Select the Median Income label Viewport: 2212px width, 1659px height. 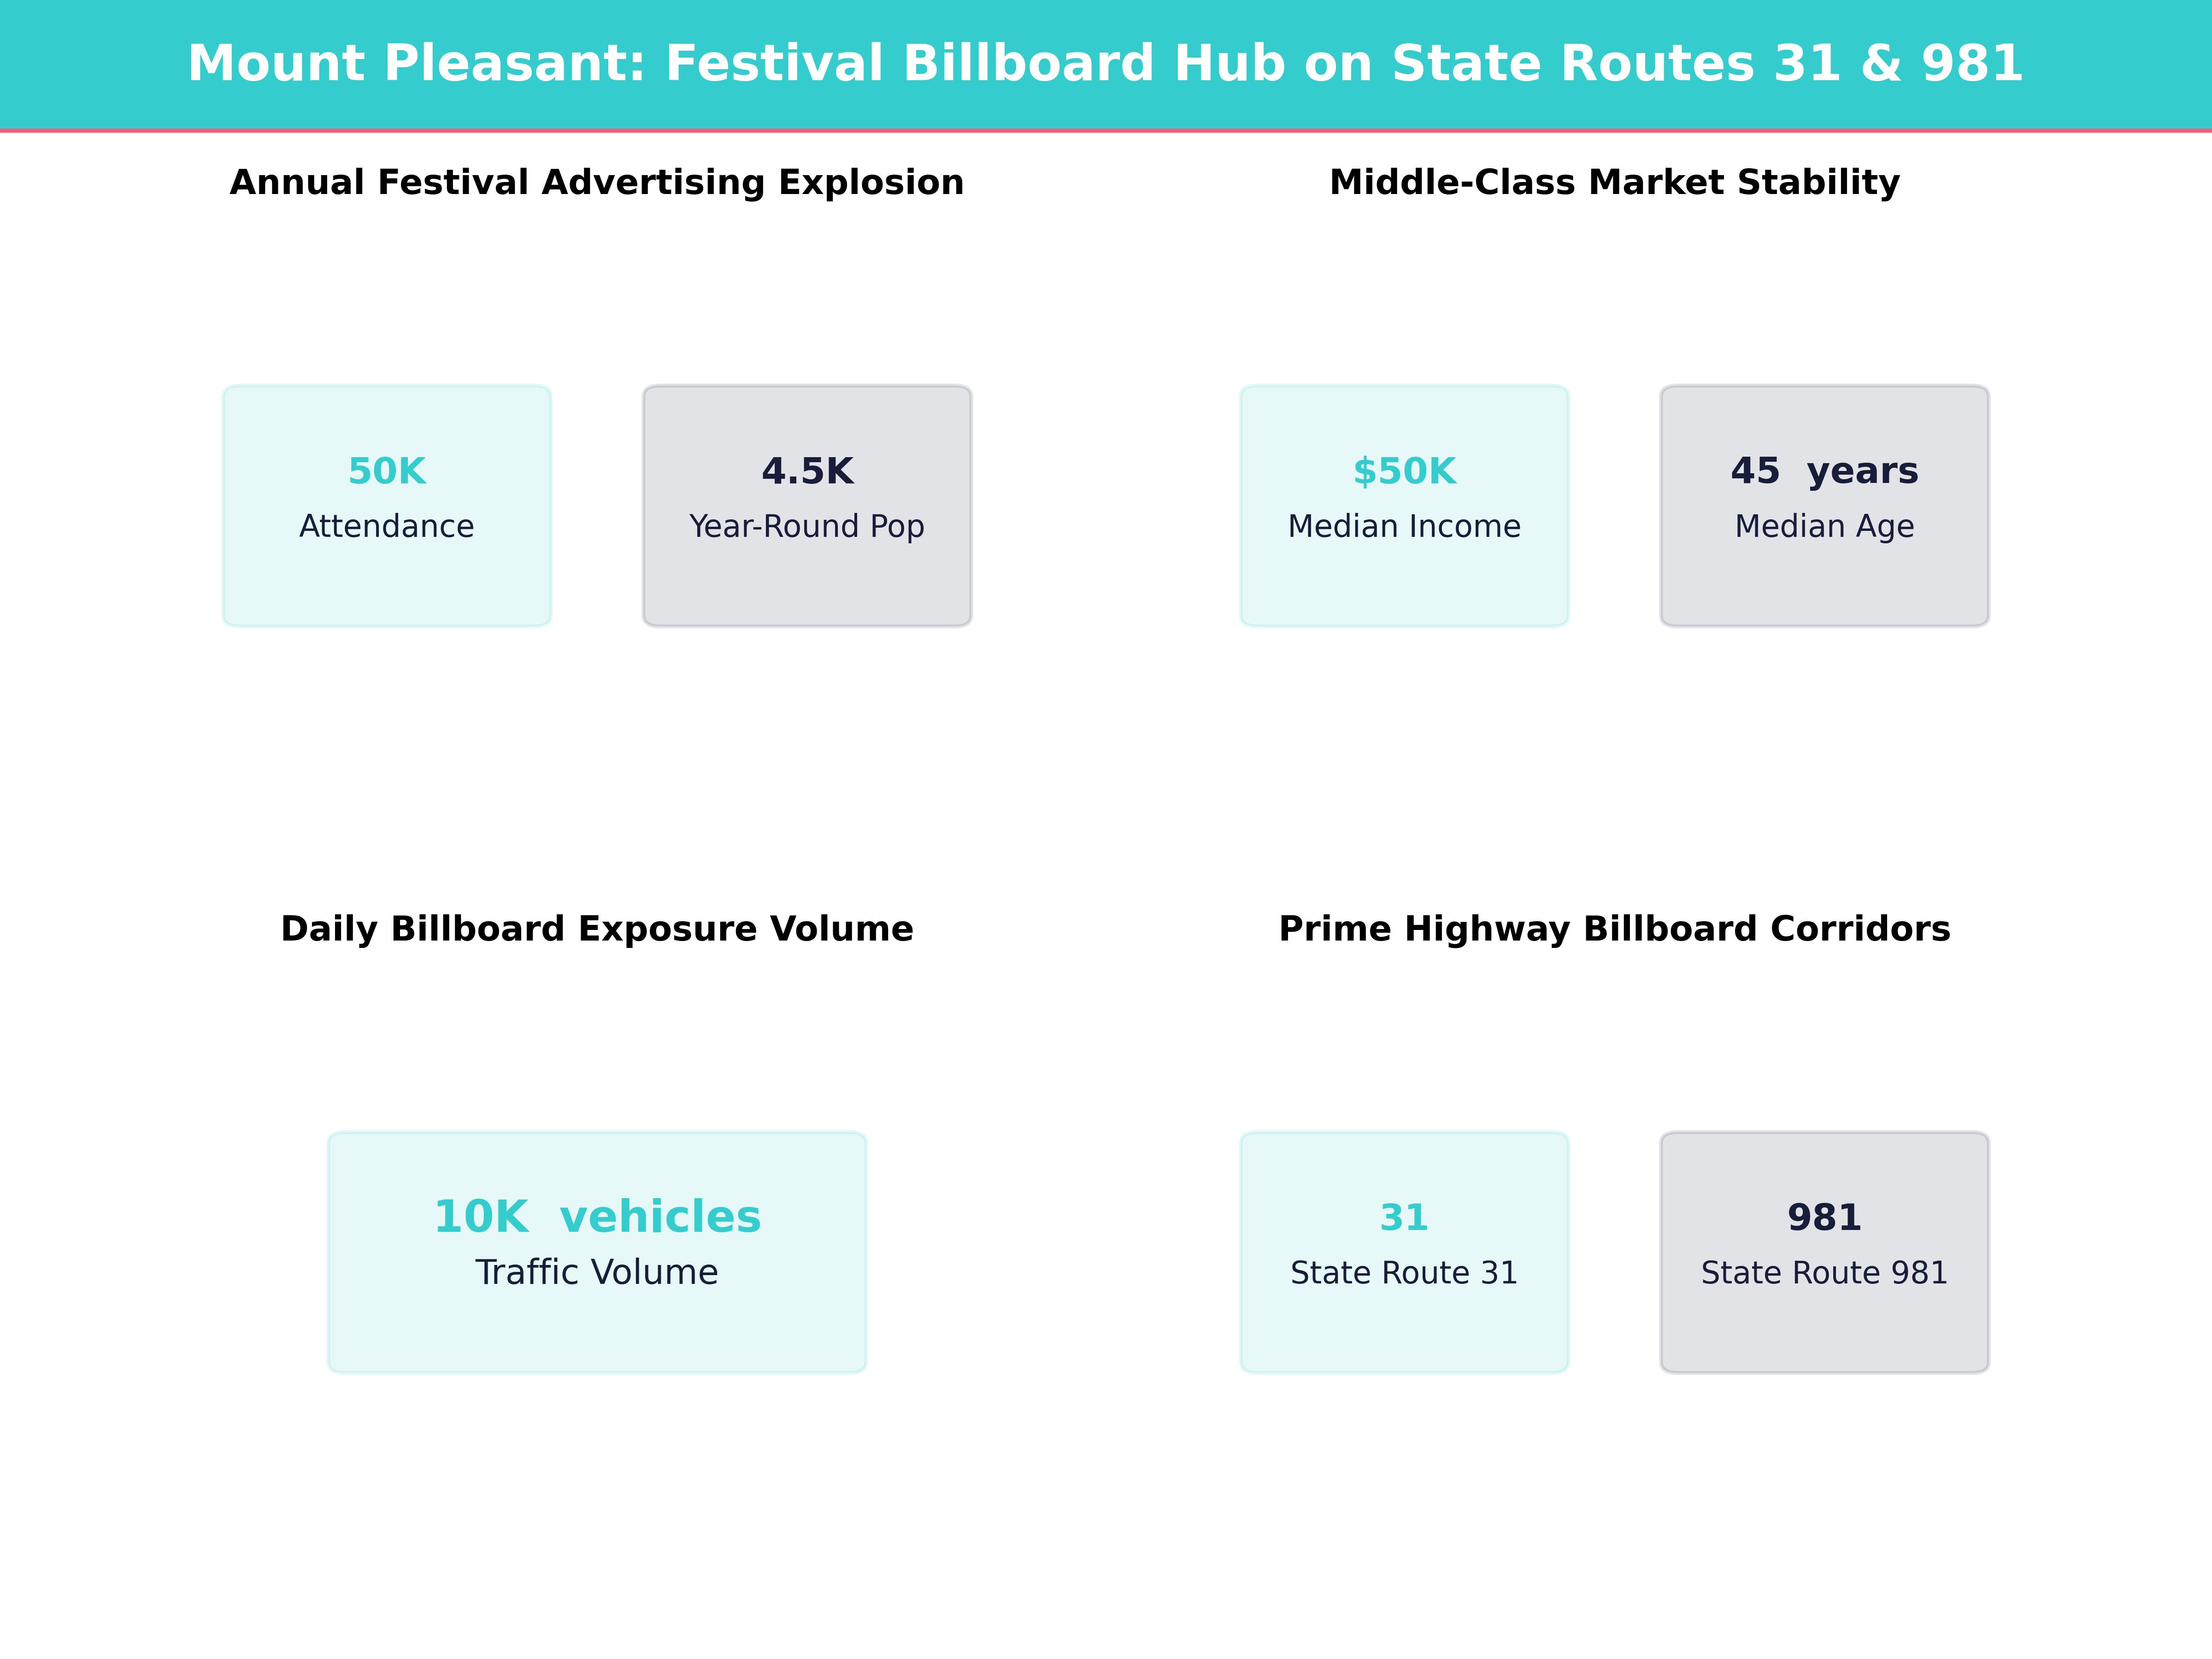1404,526
